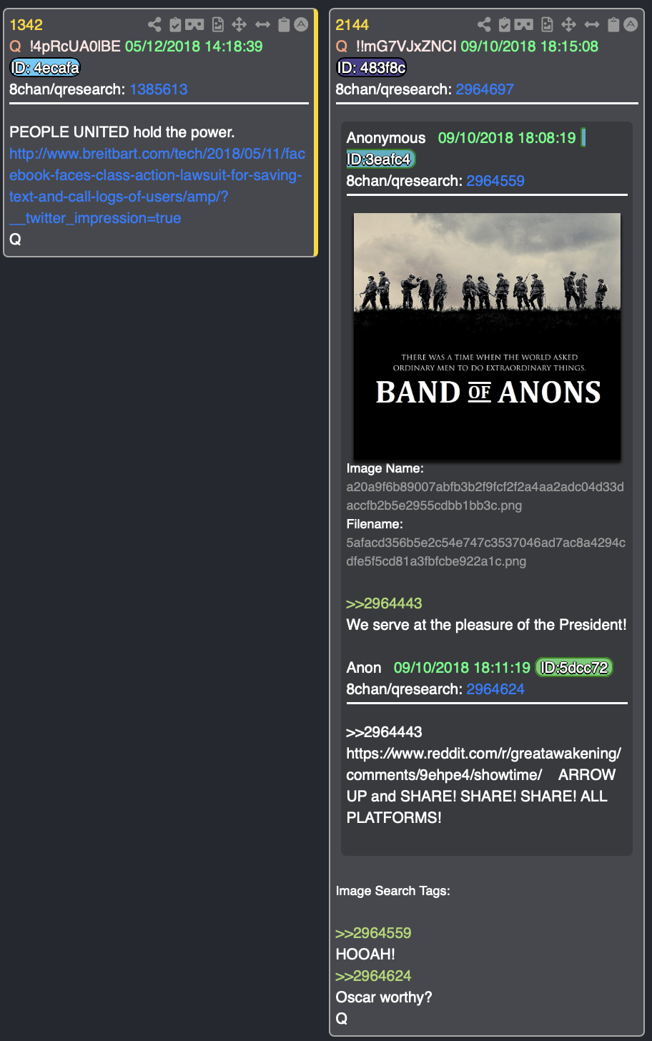Viewport: 652px width, 1041px height.
Task: Click the green quote reference >>2964624
Action: point(373,976)
